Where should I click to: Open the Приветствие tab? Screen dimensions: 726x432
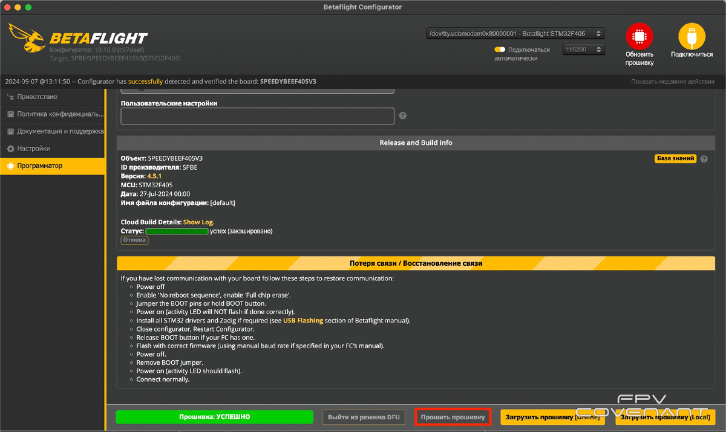click(53, 97)
